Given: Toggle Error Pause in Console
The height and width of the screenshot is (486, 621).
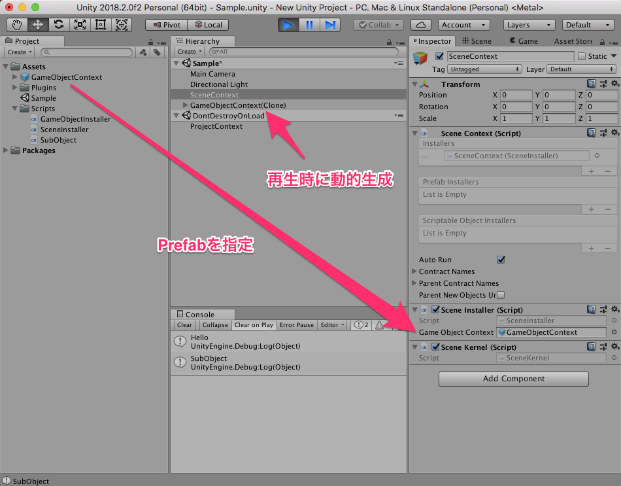Looking at the screenshot, I should tap(296, 325).
